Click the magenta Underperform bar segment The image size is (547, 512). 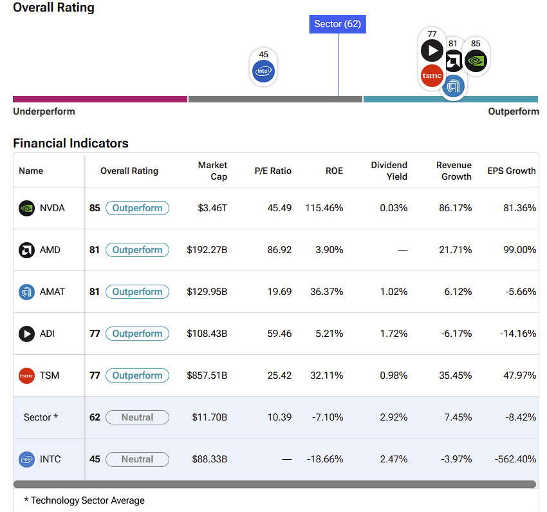(100, 99)
